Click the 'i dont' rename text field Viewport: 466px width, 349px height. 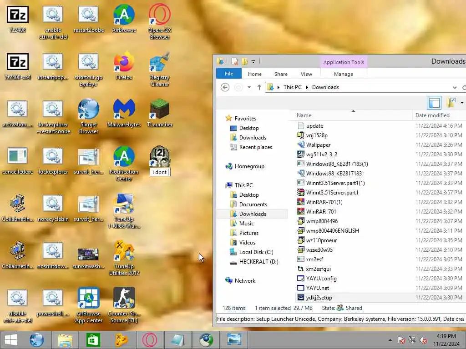[x=160, y=172]
